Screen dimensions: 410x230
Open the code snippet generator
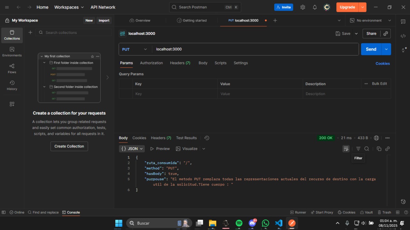(403, 36)
